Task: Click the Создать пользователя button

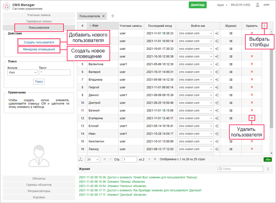Action: click(39, 42)
